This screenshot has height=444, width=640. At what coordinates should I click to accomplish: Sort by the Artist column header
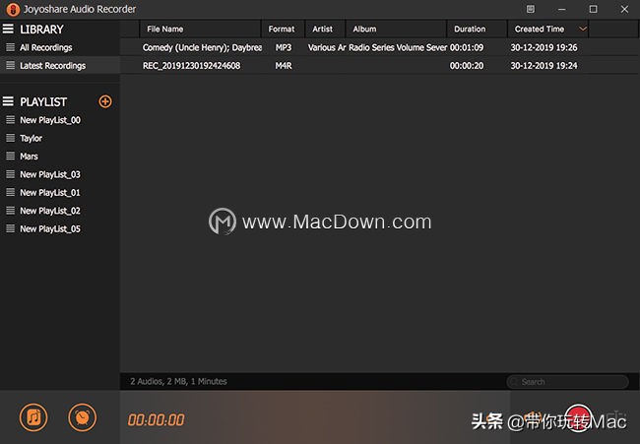[x=325, y=29]
